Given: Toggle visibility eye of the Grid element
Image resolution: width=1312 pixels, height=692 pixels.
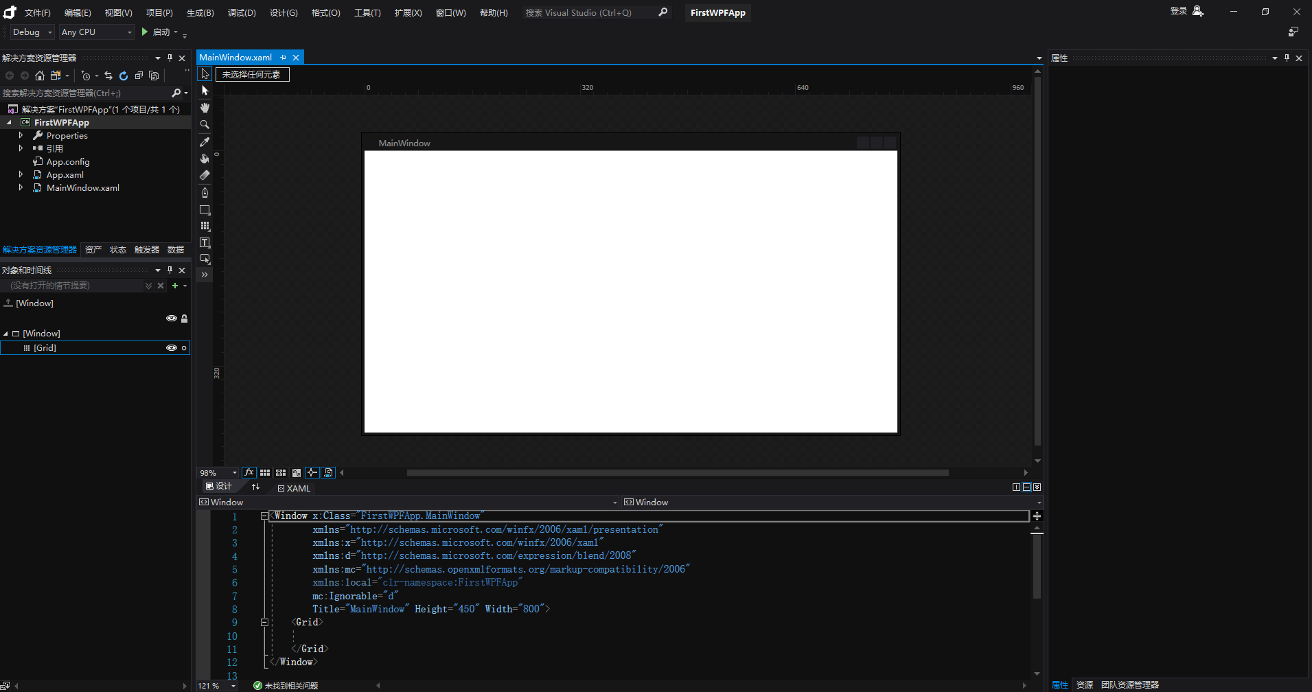Looking at the screenshot, I should (172, 348).
